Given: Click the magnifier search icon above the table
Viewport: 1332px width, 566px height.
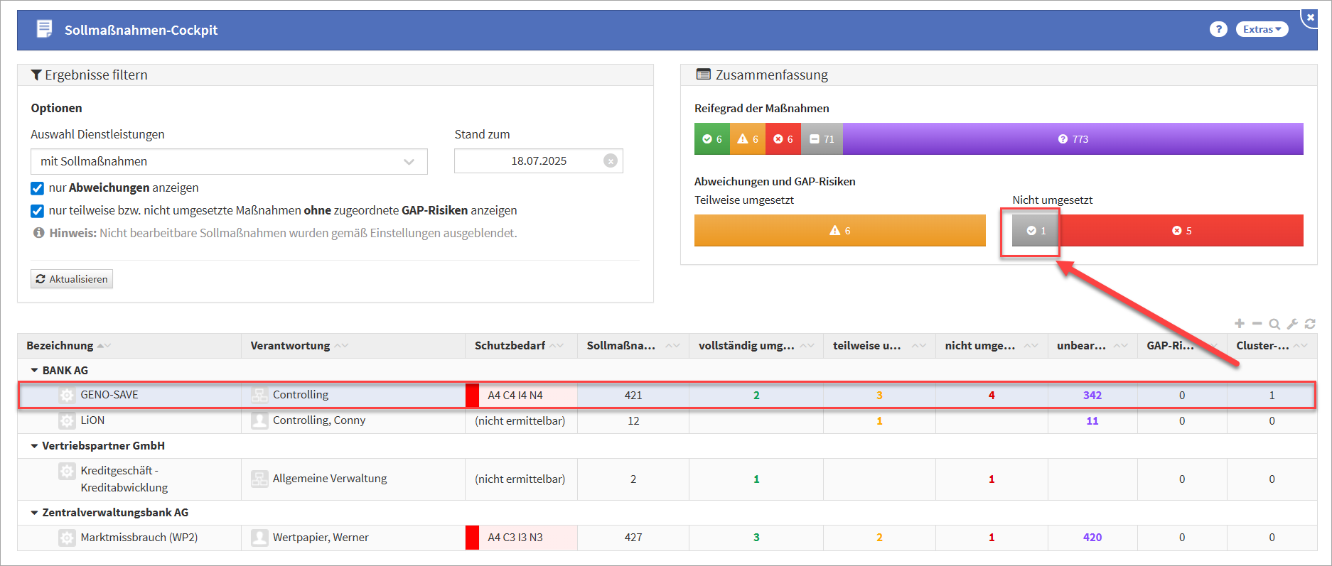Looking at the screenshot, I should pyautogui.click(x=1274, y=324).
